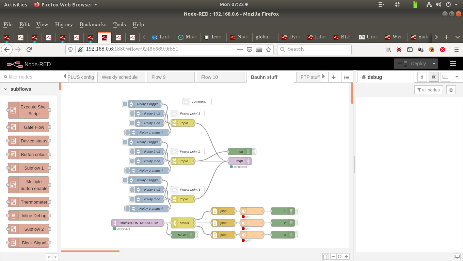Select the dashboard chart icon in the sidebar

[x=445, y=77]
